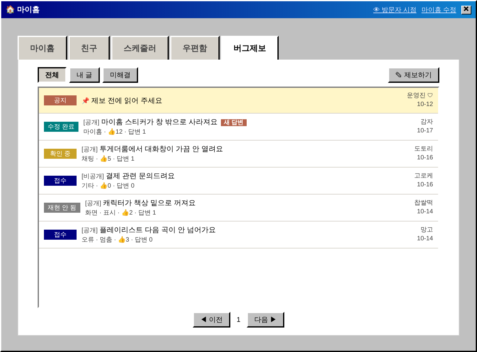
Task: Open post 플레이리스트 다음 곡이 안 넘어가요
Action: coord(158,230)
